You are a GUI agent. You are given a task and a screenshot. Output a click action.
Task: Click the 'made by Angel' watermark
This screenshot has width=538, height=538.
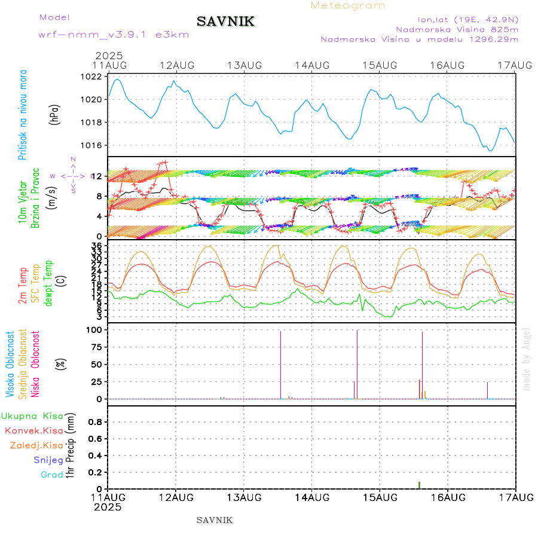pos(527,359)
